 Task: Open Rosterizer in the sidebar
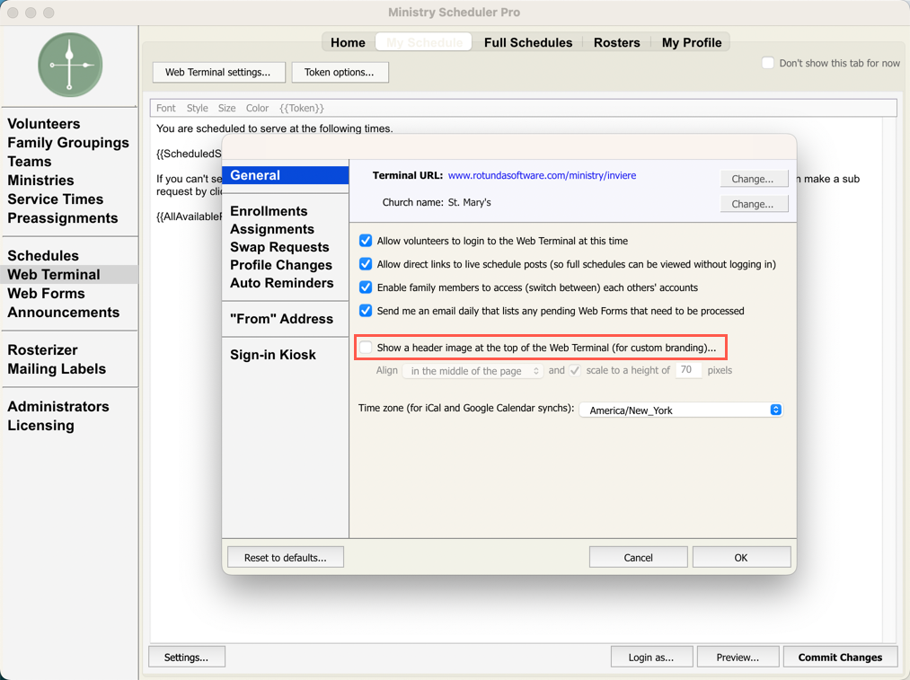[42, 349]
